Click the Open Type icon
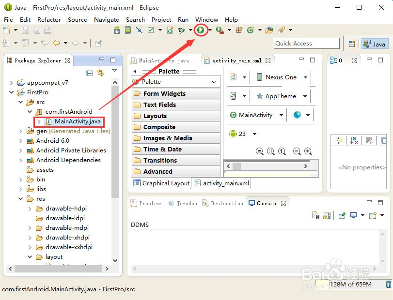 pos(269,30)
